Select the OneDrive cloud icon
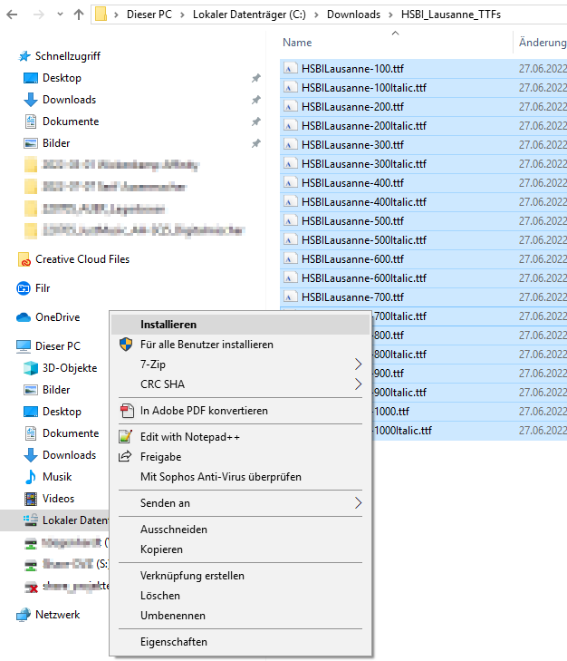Viewport: 567px width, 661px height. (x=24, y=317)
